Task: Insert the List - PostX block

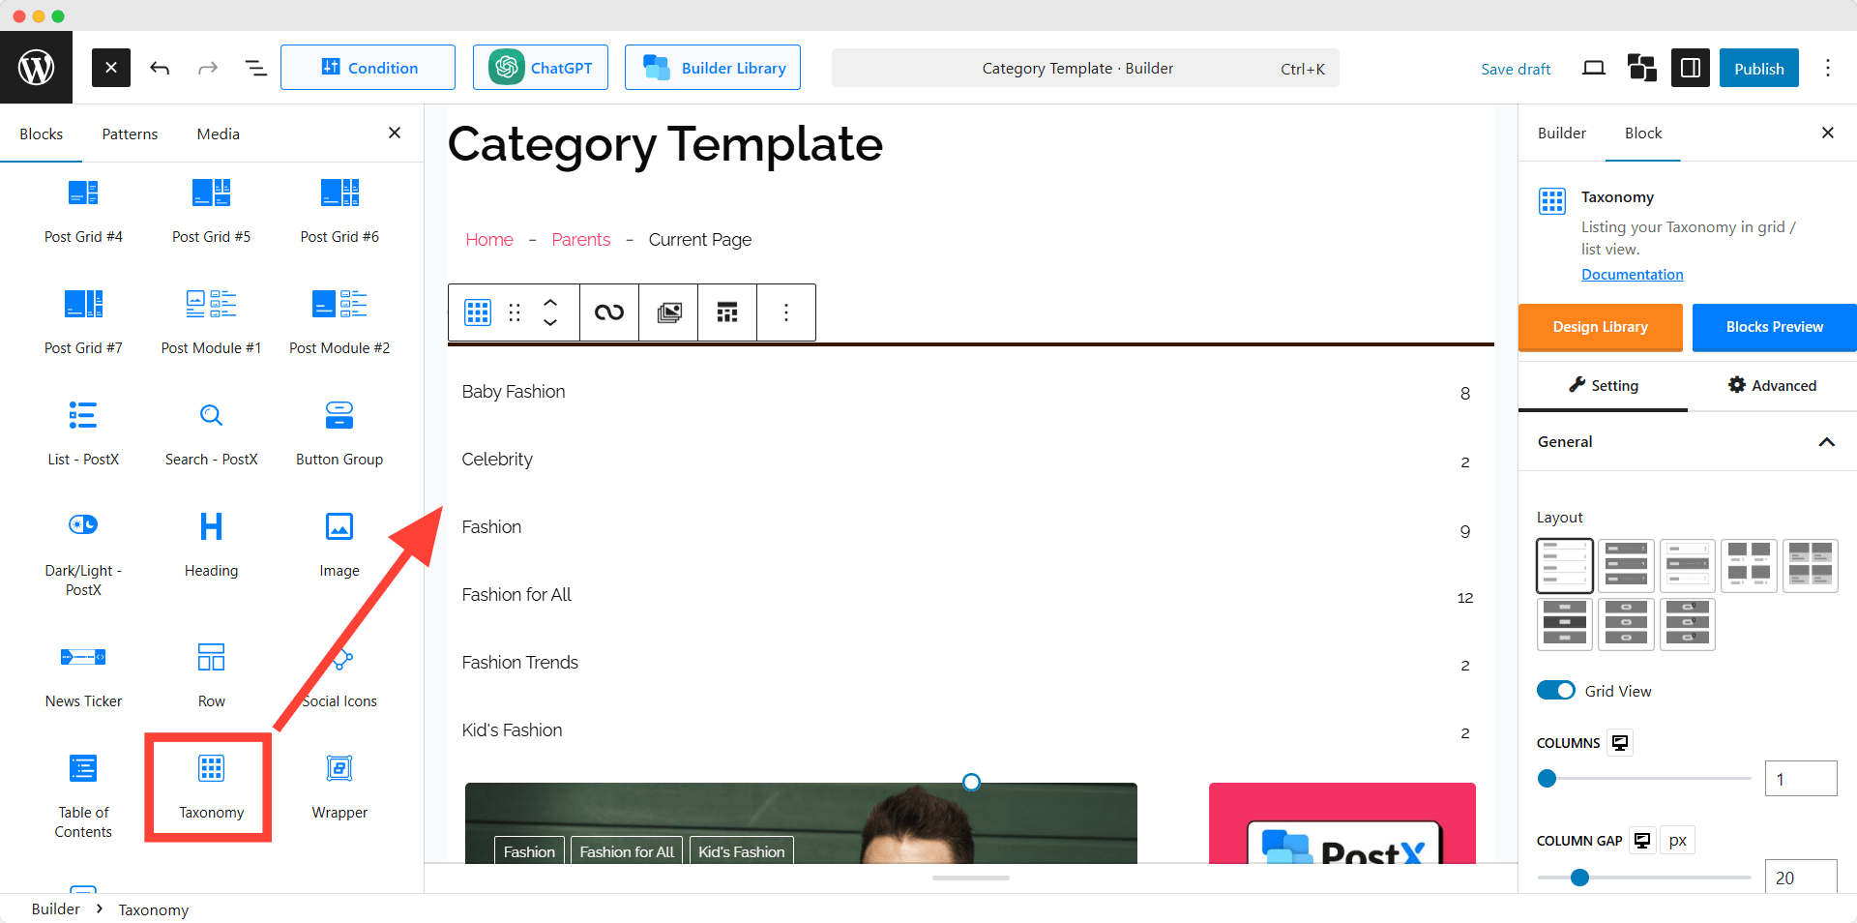Action: coord(83,433)
